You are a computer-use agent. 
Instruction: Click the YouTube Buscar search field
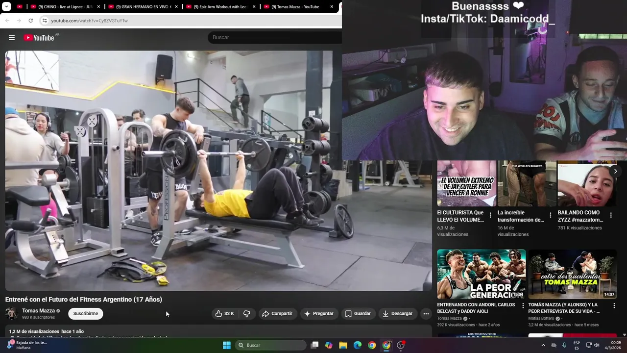[x=274, y=38]
